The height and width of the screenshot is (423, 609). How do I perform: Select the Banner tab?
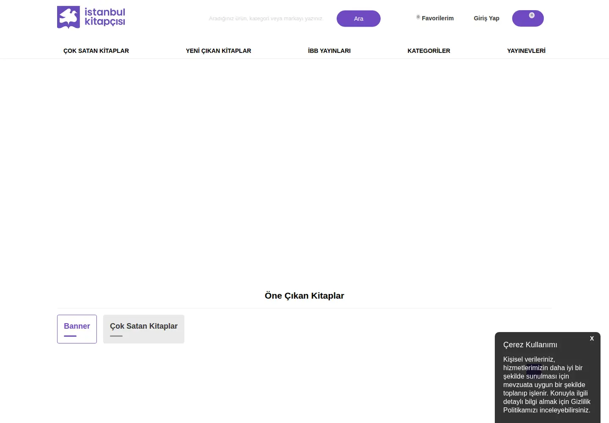pos(77,329)
